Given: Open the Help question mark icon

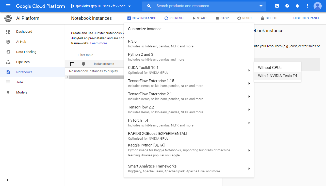Looking at the screenshot, I should click(287, 6).
